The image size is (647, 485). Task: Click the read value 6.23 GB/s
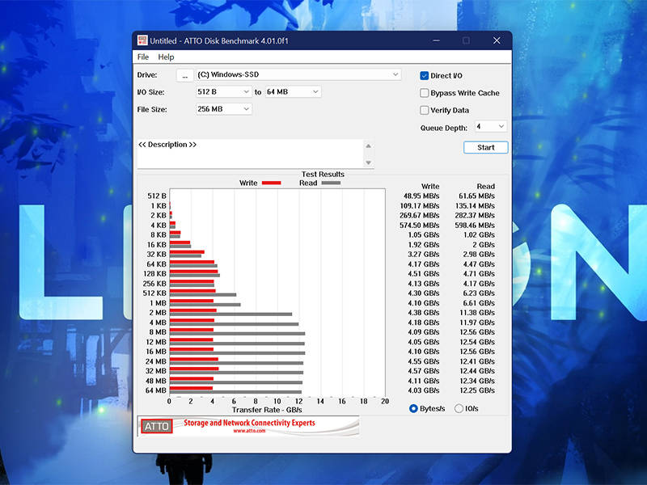(x=479, y=293)
